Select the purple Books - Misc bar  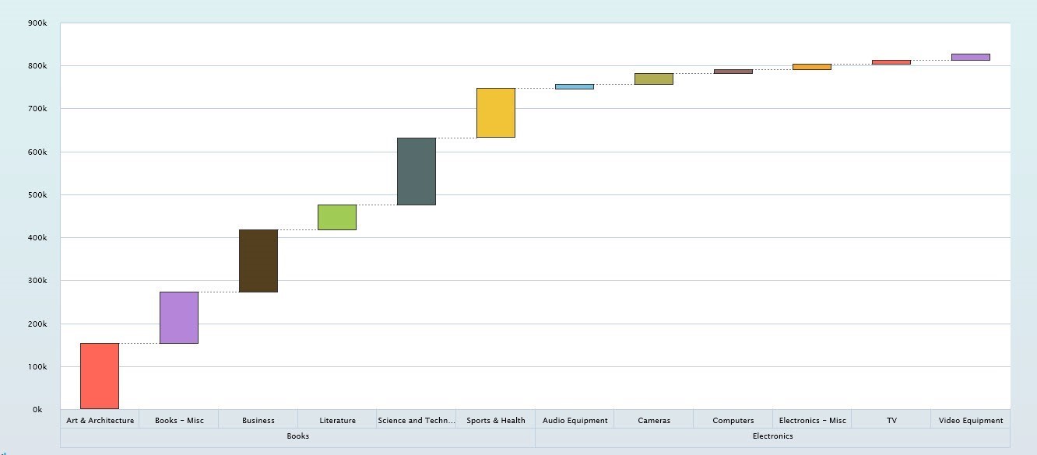tap(179, 317)
